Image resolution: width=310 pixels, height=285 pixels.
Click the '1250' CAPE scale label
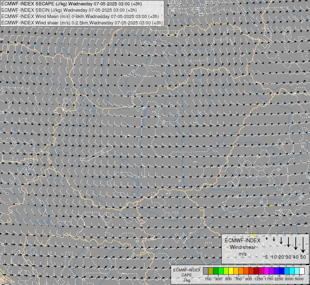(259, 279)
